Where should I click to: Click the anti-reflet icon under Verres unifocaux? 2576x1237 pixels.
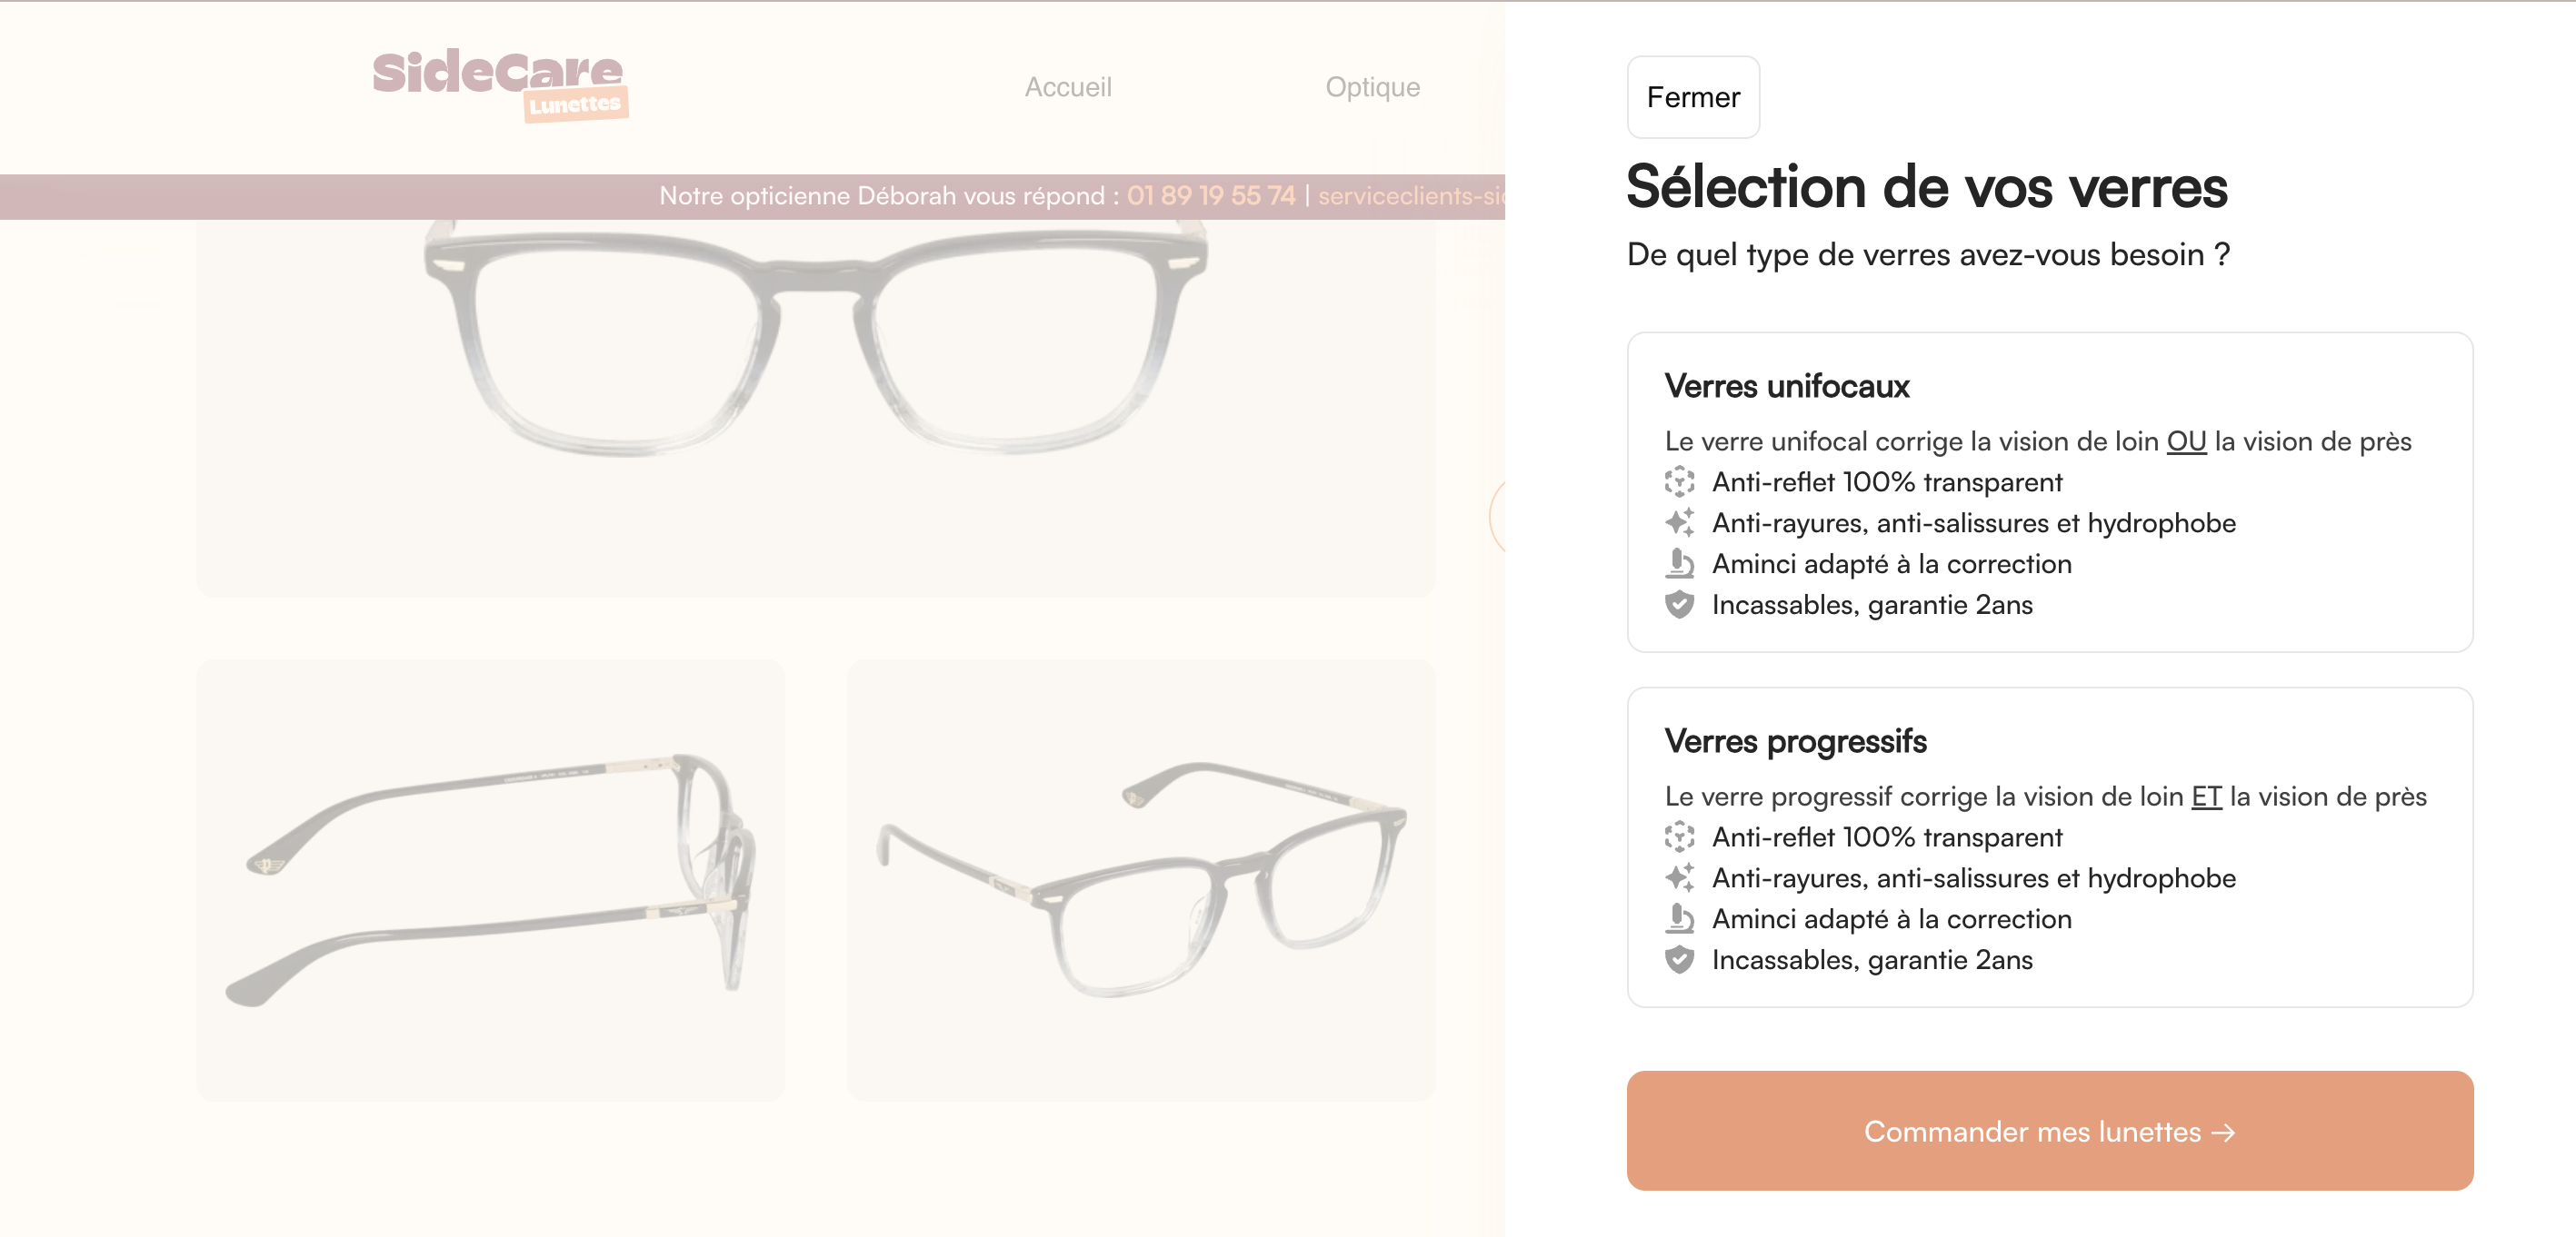[1679, 481]
